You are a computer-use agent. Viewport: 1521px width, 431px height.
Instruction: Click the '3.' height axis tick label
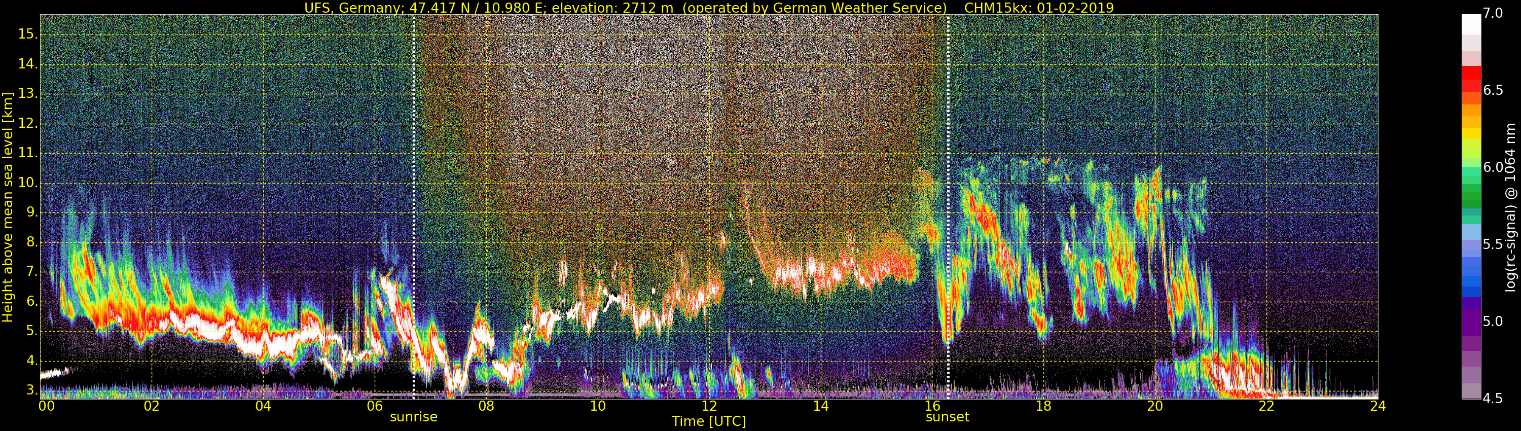(32, 390)
